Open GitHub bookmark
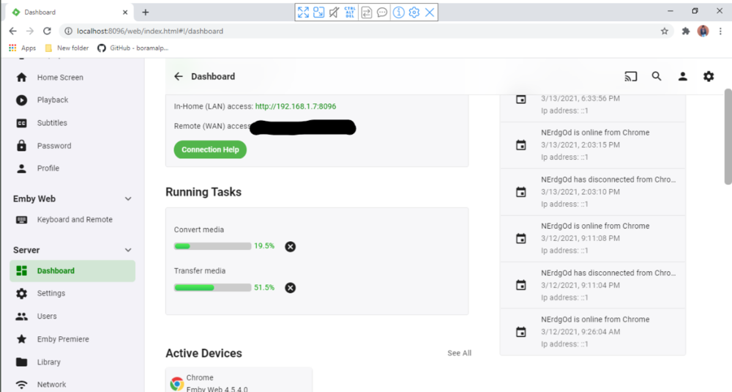Screen dimensions: 732x392 click(132, 48)
